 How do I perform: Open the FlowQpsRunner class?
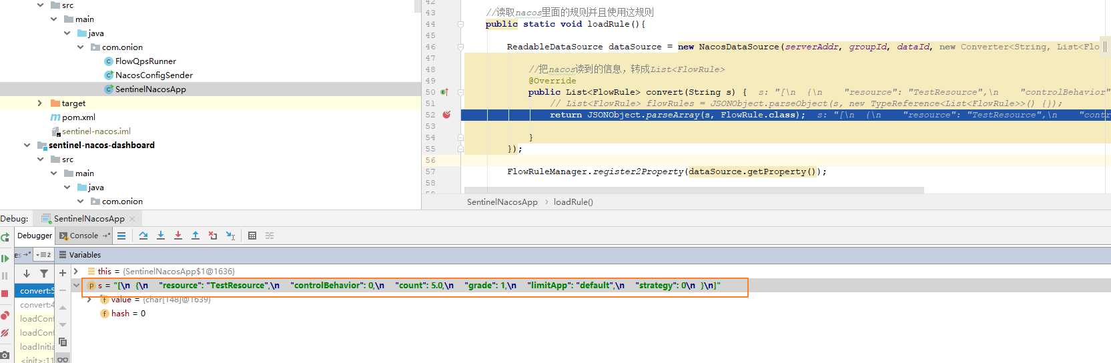145,61
